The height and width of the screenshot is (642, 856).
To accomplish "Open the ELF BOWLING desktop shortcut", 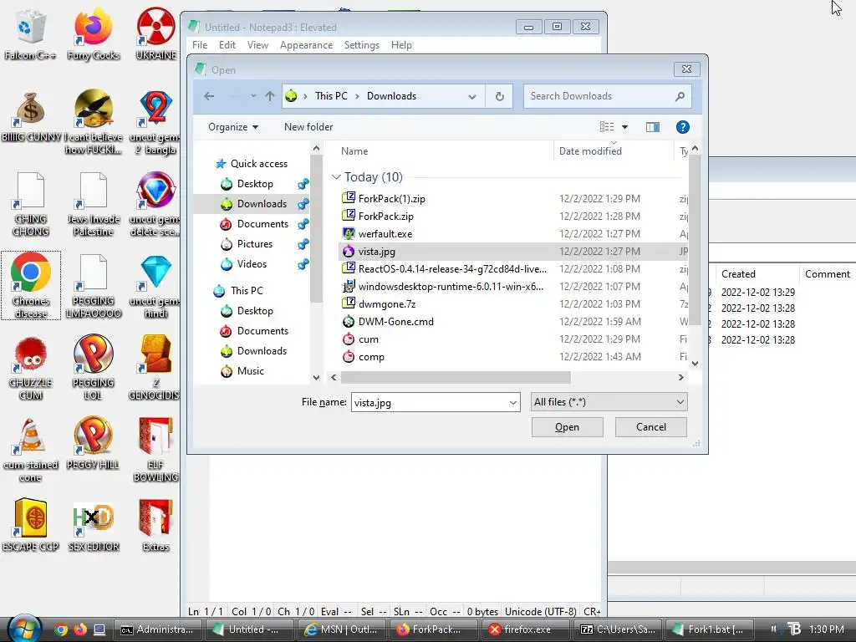I will click(x=156, y=450).
